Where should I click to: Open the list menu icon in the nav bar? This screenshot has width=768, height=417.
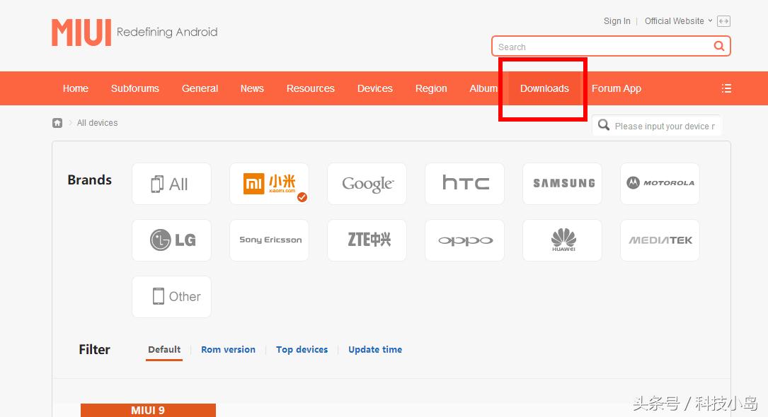pos(726,88)
